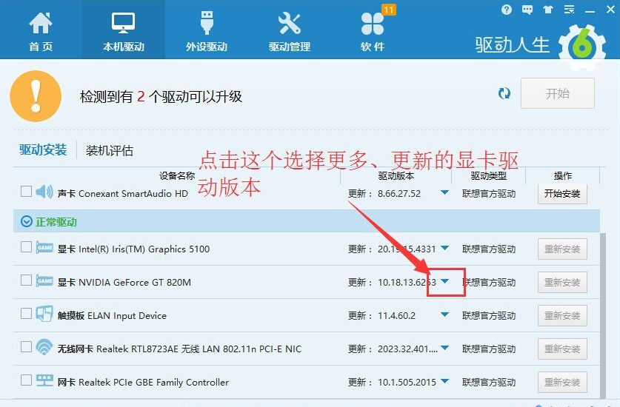Open the 软件 software tab
The width and height of the screenshot is (620, 407).
(373, 30)
